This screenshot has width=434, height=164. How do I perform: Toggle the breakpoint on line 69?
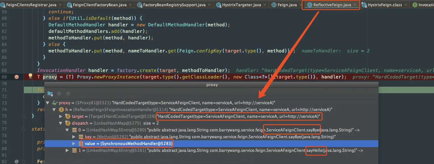coord(16,77)
